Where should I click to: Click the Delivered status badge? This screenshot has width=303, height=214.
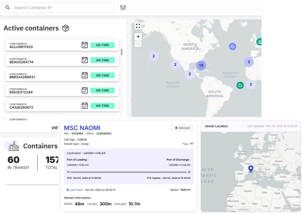(x=183, y=128)
